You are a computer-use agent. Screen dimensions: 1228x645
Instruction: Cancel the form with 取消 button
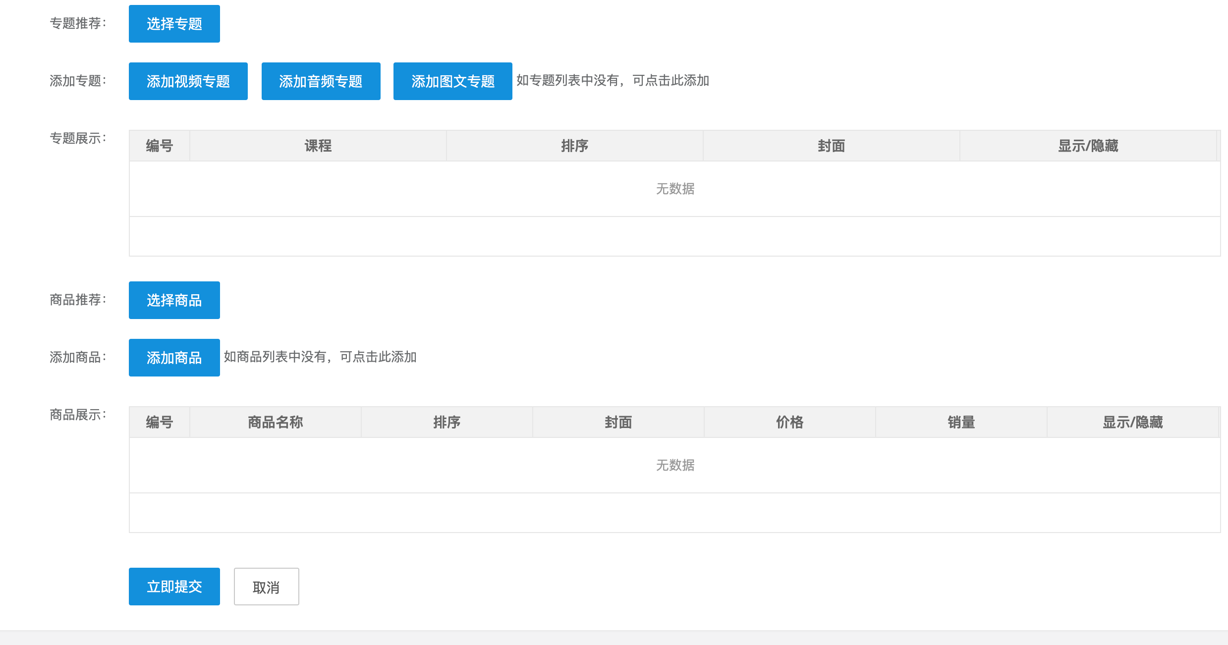point(267,587)
